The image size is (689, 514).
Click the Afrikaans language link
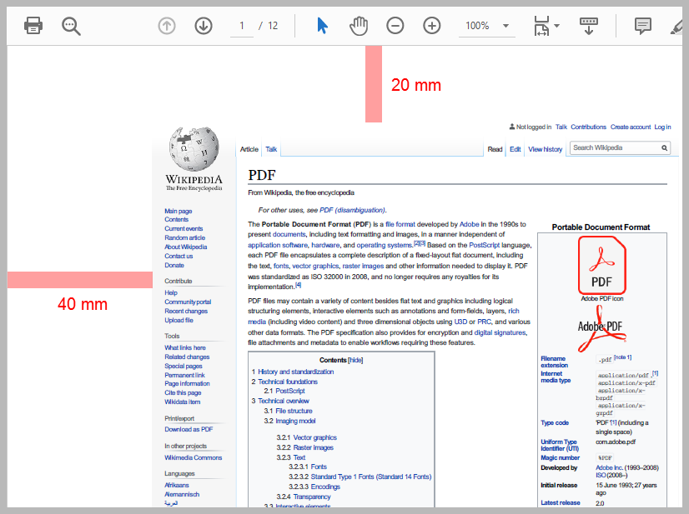coord(177,485)
